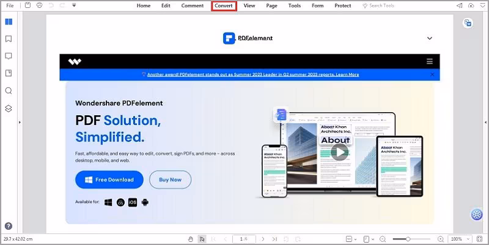
Task: Select the Comment tab
Action: tap(193, 5)
